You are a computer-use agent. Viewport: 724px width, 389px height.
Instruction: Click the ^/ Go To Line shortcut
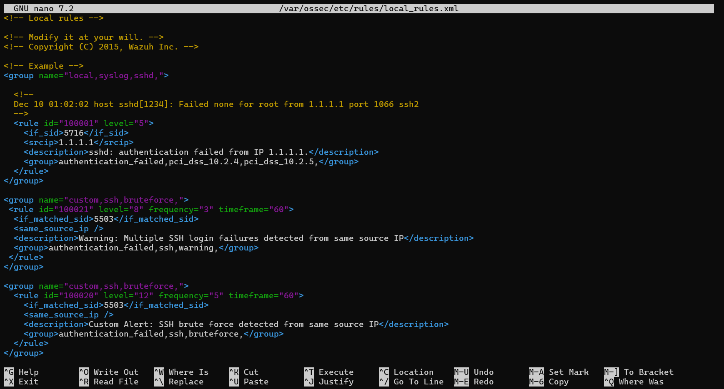coord(411,382)
